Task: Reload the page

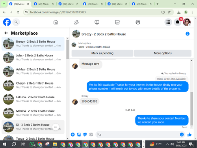Action: coord(18,12)
